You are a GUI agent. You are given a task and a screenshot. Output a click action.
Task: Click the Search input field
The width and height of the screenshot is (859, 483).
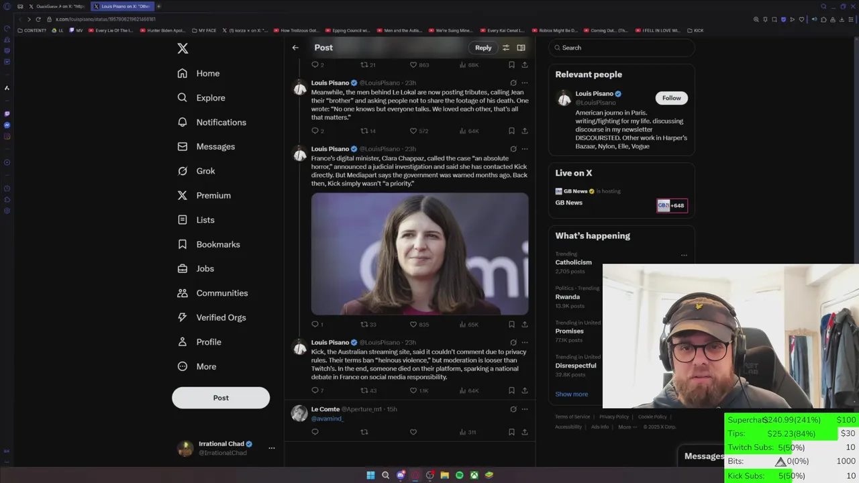click(621, 48)
